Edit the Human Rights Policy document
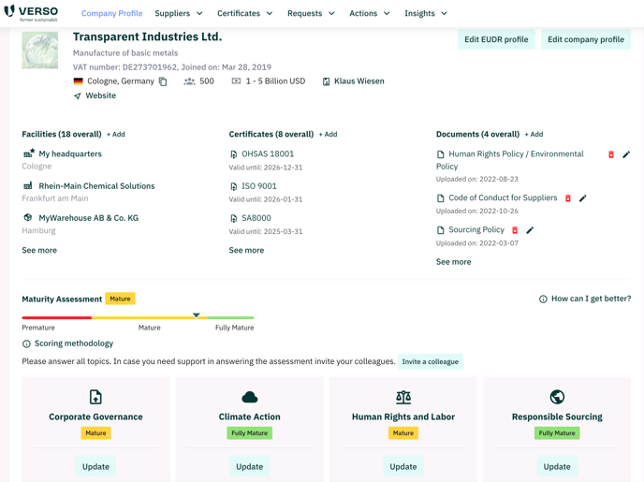This screenshot has width=644, height=482. tap(626, 154)
